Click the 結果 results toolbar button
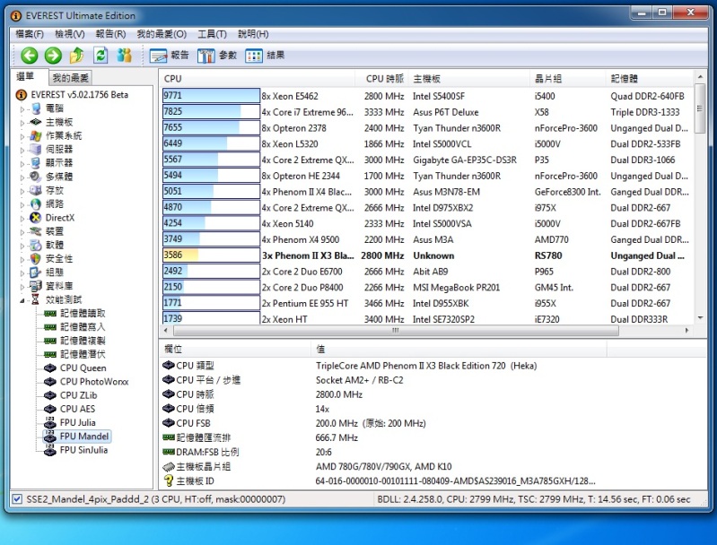The height and width of the screenshot is (545, 717). pyautogui.click(x=265, y=56)
